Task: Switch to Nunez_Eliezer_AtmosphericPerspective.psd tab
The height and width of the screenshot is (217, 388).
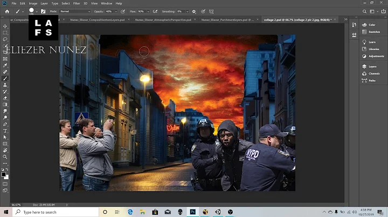Action: point(163,20)
